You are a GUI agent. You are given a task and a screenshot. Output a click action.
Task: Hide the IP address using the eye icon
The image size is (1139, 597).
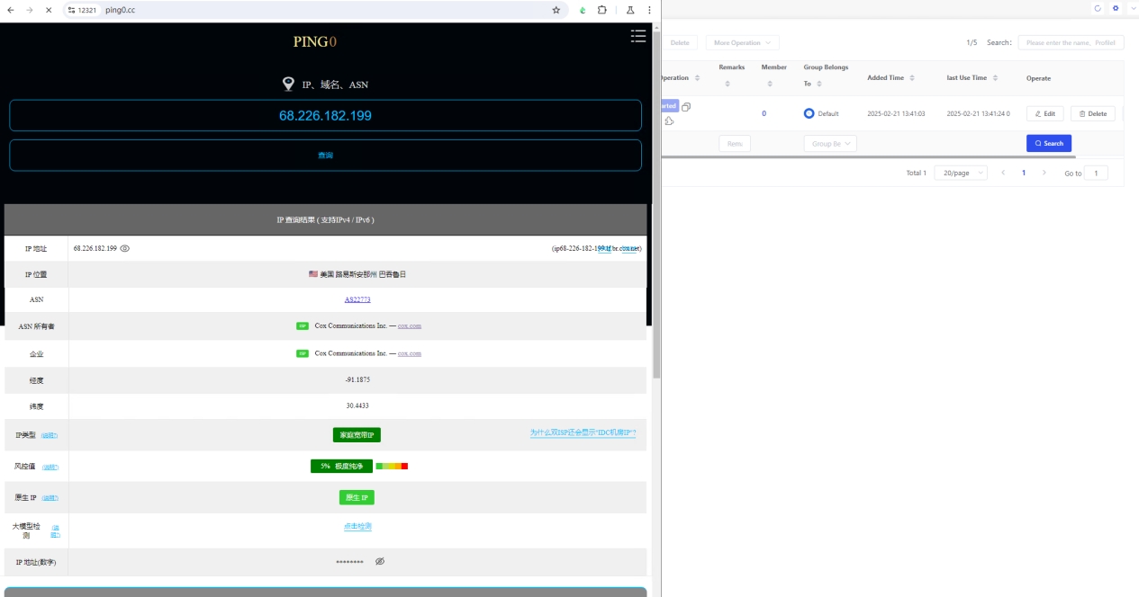pyautogui.click(x=125, y=248)
